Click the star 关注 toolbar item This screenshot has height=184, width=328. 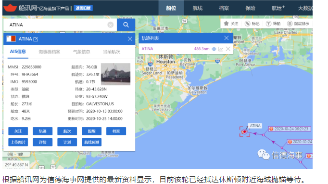(x=231, y=24)
